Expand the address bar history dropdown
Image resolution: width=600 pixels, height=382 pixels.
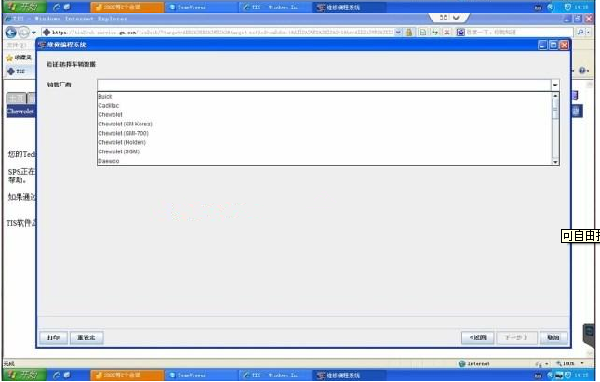coord(398,33)
